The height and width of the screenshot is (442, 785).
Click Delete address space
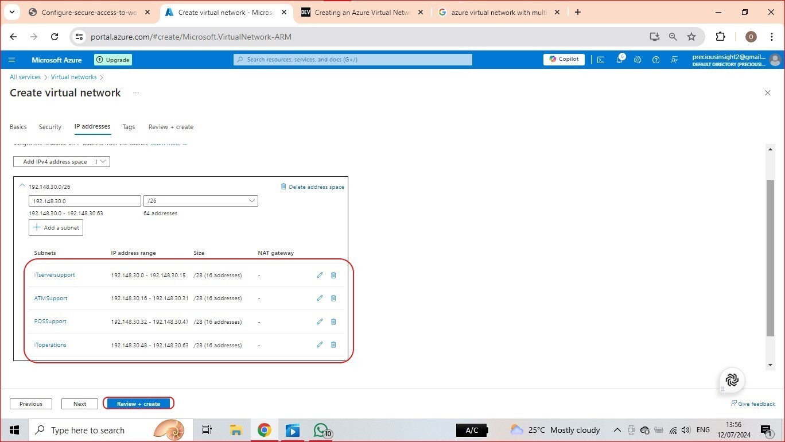click(312, 187)
